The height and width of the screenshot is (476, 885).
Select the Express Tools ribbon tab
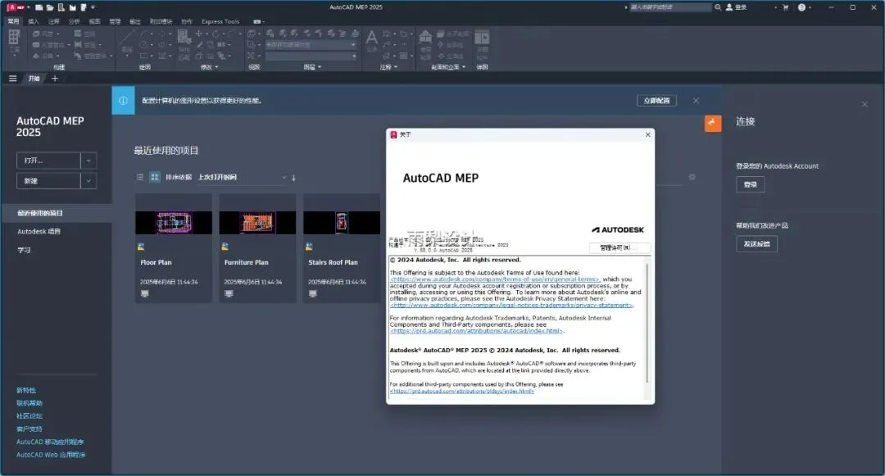pyautogui.click(x=220, y=21)
